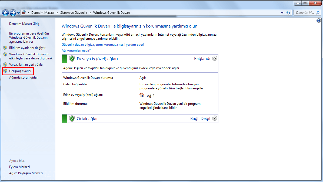Click the Back navigation arrow button
This screenshot has height=182, width=323.
tap(5, 13)
